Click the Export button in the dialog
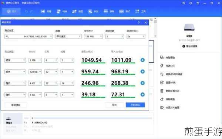 point(114,105)
